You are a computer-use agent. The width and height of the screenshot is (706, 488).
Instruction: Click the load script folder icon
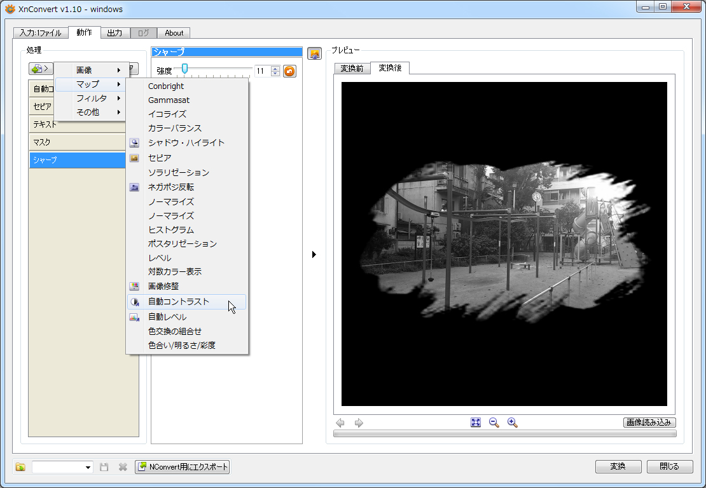[20, 467]
